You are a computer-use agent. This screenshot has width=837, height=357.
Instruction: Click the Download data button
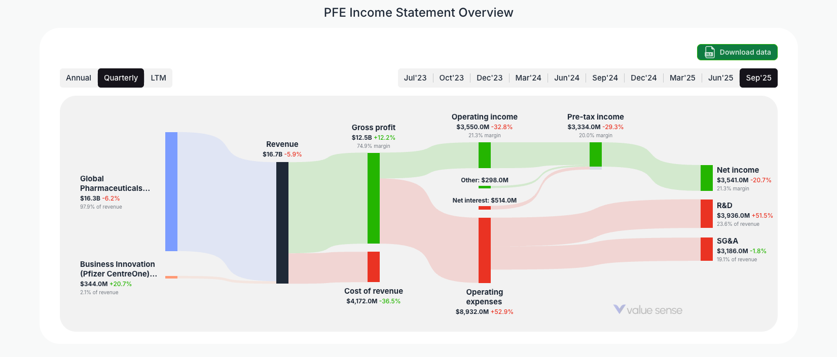pyautogui.click(x=737, y=52)
